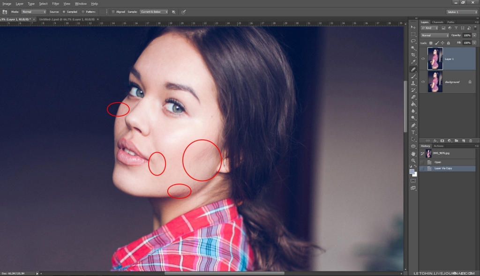Select the Eyedropper tool
This screenshot has height=276, width=480.
[413, 62]
